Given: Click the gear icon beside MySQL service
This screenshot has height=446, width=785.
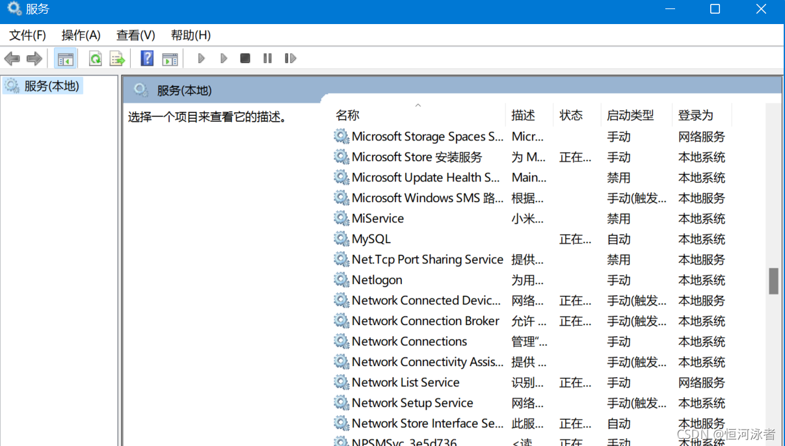Looking at the screenshot, I should (x=341, y=239).
